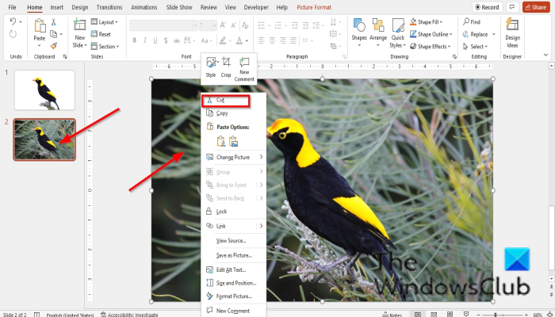Image resolution: width=555 pixels, height=317 pixels.
Task: Open the picture Style gallery in mini toolbar
Action: (211, 66)
